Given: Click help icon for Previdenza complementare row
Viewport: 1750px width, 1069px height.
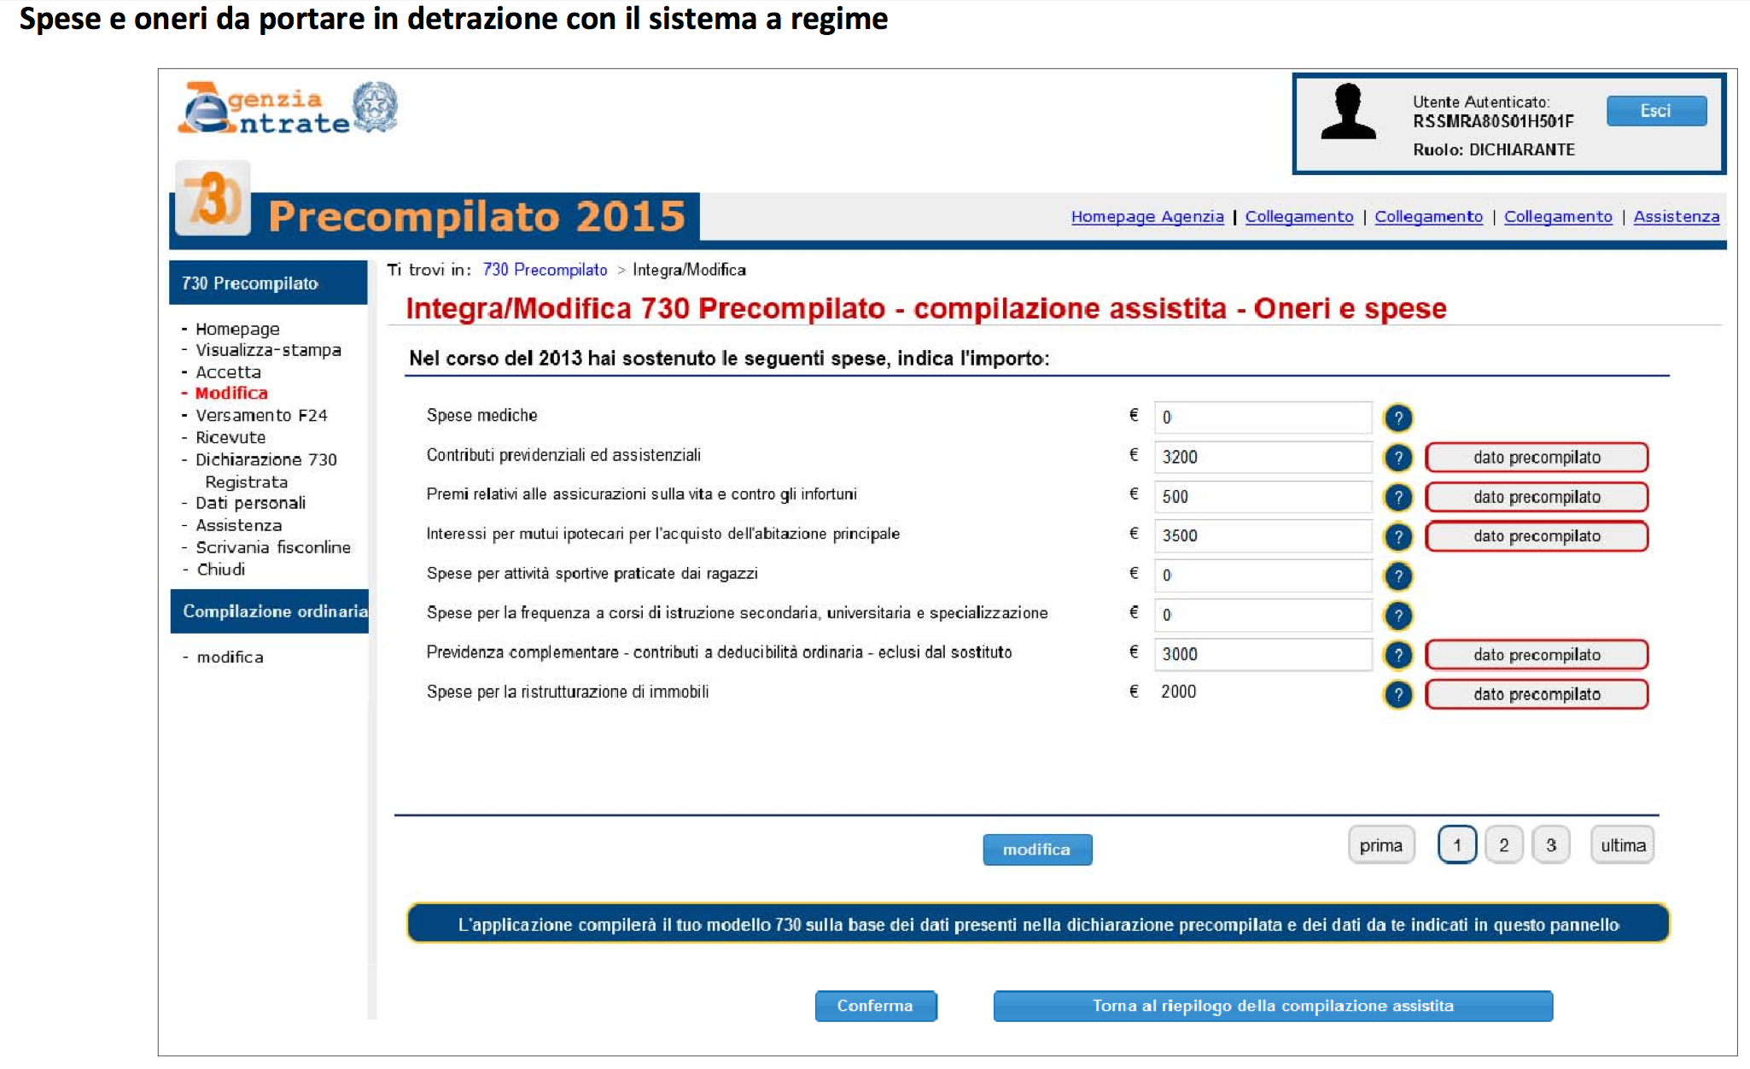Looking at the screenshot, I should point(1397,655).
